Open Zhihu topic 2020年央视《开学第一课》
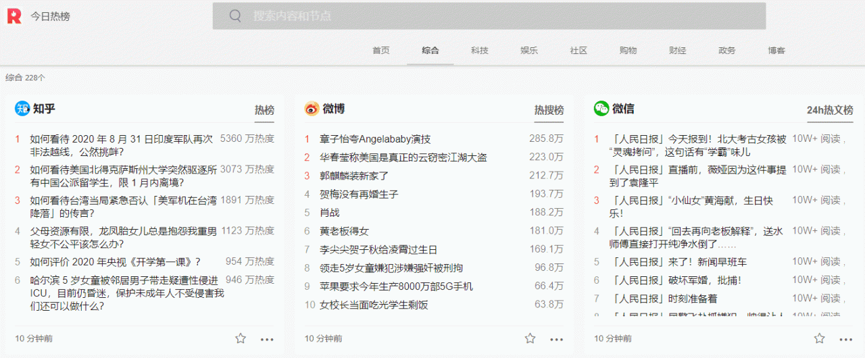The image size is (865, 358). (x=115, y=261)
